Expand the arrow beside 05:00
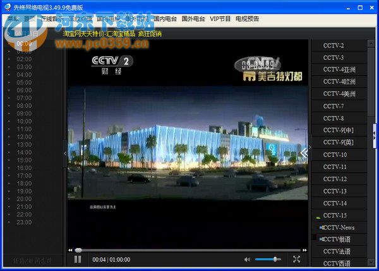This screenshot has height=271, width=379. 9,83
